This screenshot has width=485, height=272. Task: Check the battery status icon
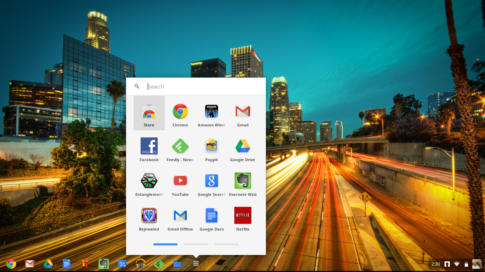coord(466,264)
